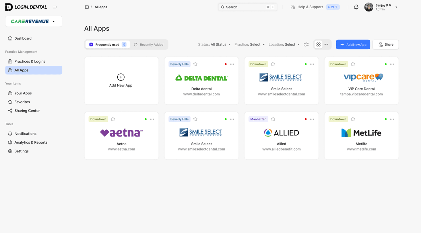Star the Beverly Hills Smile Select app
421x233 pixels.
195,119
